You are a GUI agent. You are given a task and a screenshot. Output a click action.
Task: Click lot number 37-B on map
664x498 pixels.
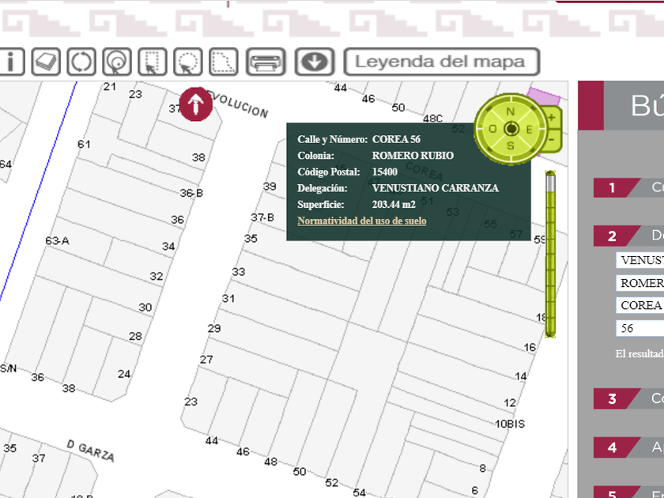click(x=262, y=217)
